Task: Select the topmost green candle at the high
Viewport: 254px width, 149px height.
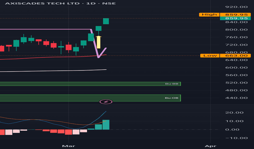Action: [106, 21]
